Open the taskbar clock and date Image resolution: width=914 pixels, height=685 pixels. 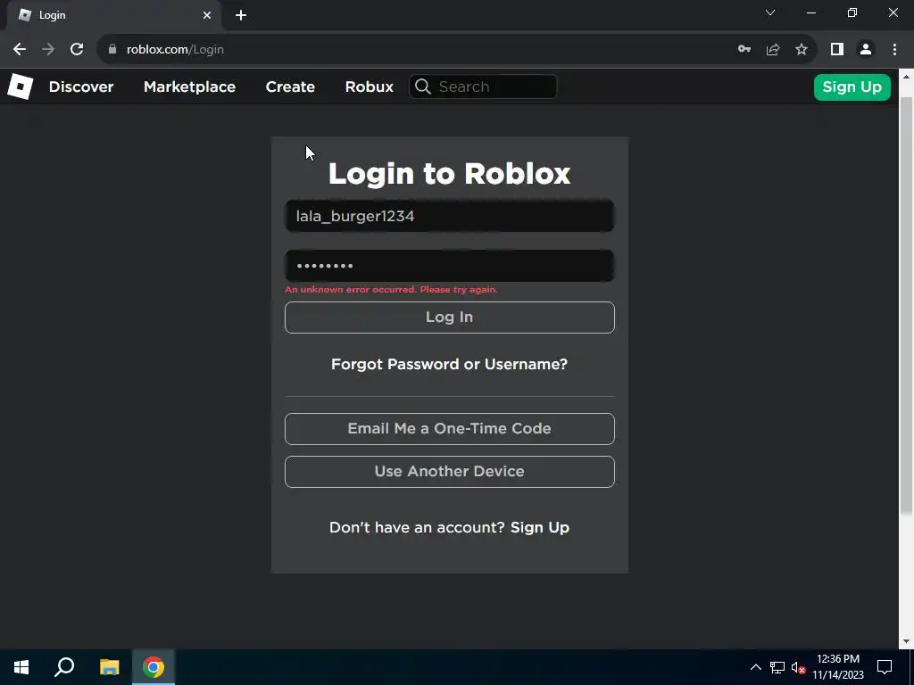[x=838, y=667]
